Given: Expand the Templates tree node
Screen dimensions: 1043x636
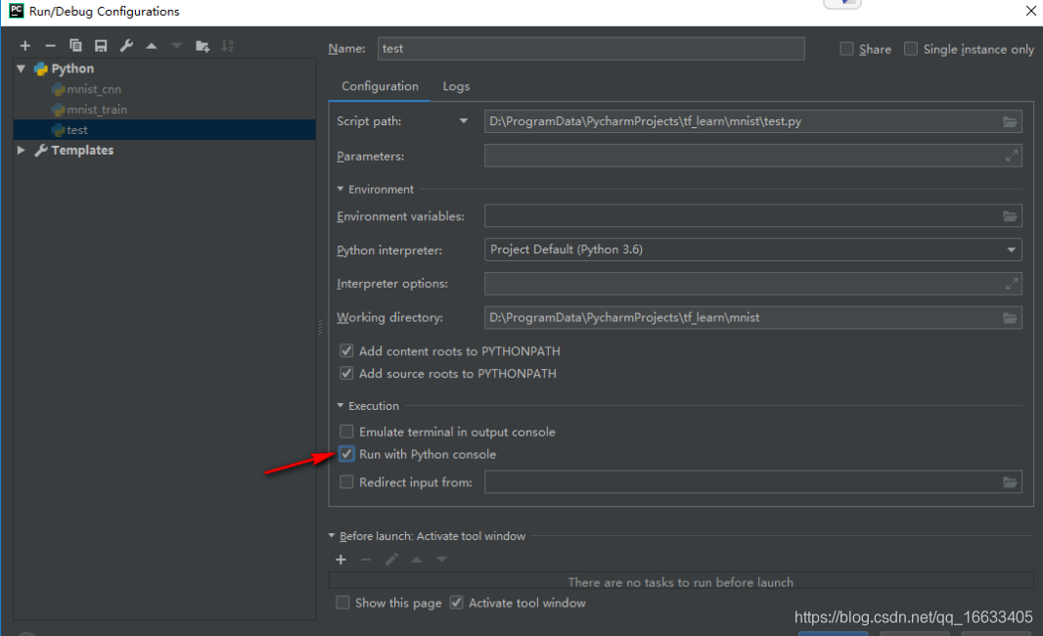Looking at the screenshot, I should click(22, 151).
